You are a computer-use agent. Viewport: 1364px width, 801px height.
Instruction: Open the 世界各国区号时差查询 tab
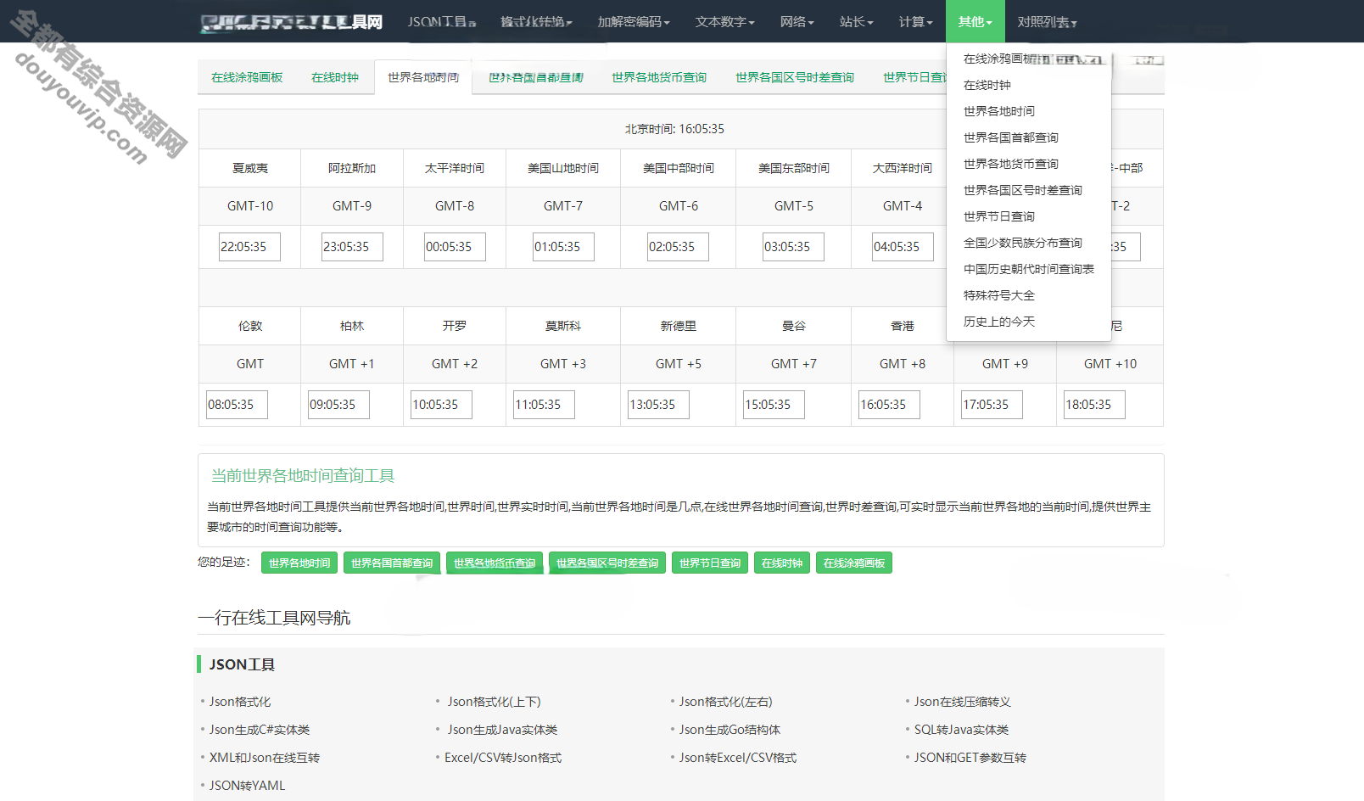coord(795,77)
